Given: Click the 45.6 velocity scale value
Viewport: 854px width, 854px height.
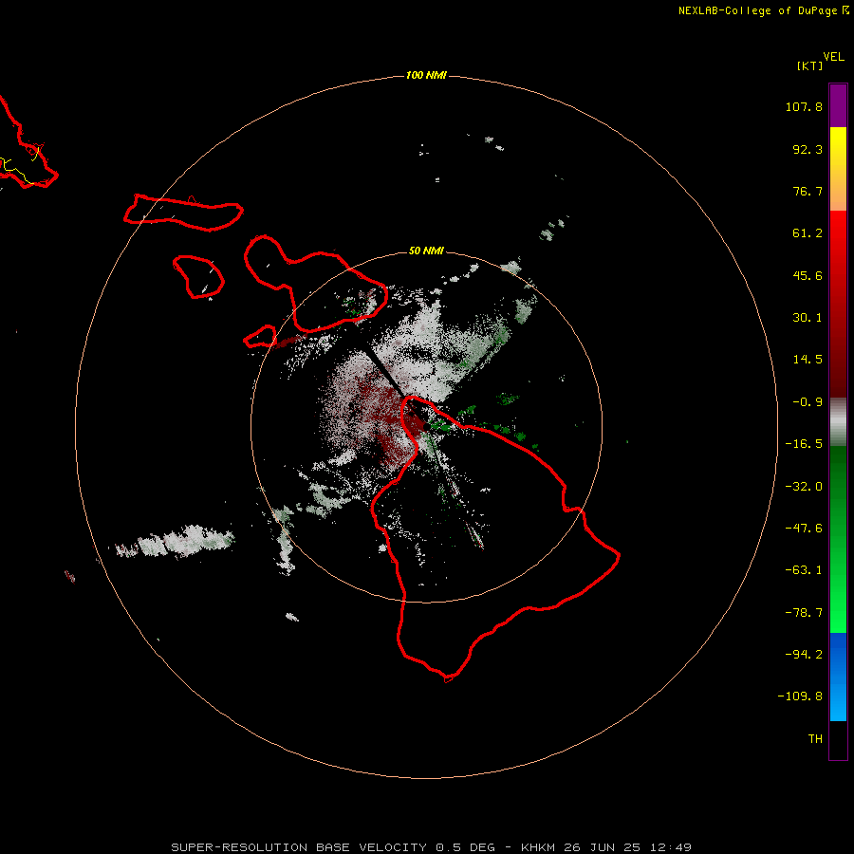Looking at the screenshot, I should (x=808, y=275).
